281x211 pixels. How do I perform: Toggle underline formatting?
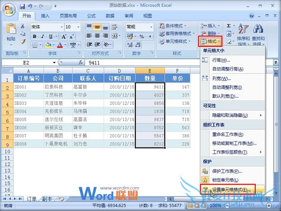51,37
